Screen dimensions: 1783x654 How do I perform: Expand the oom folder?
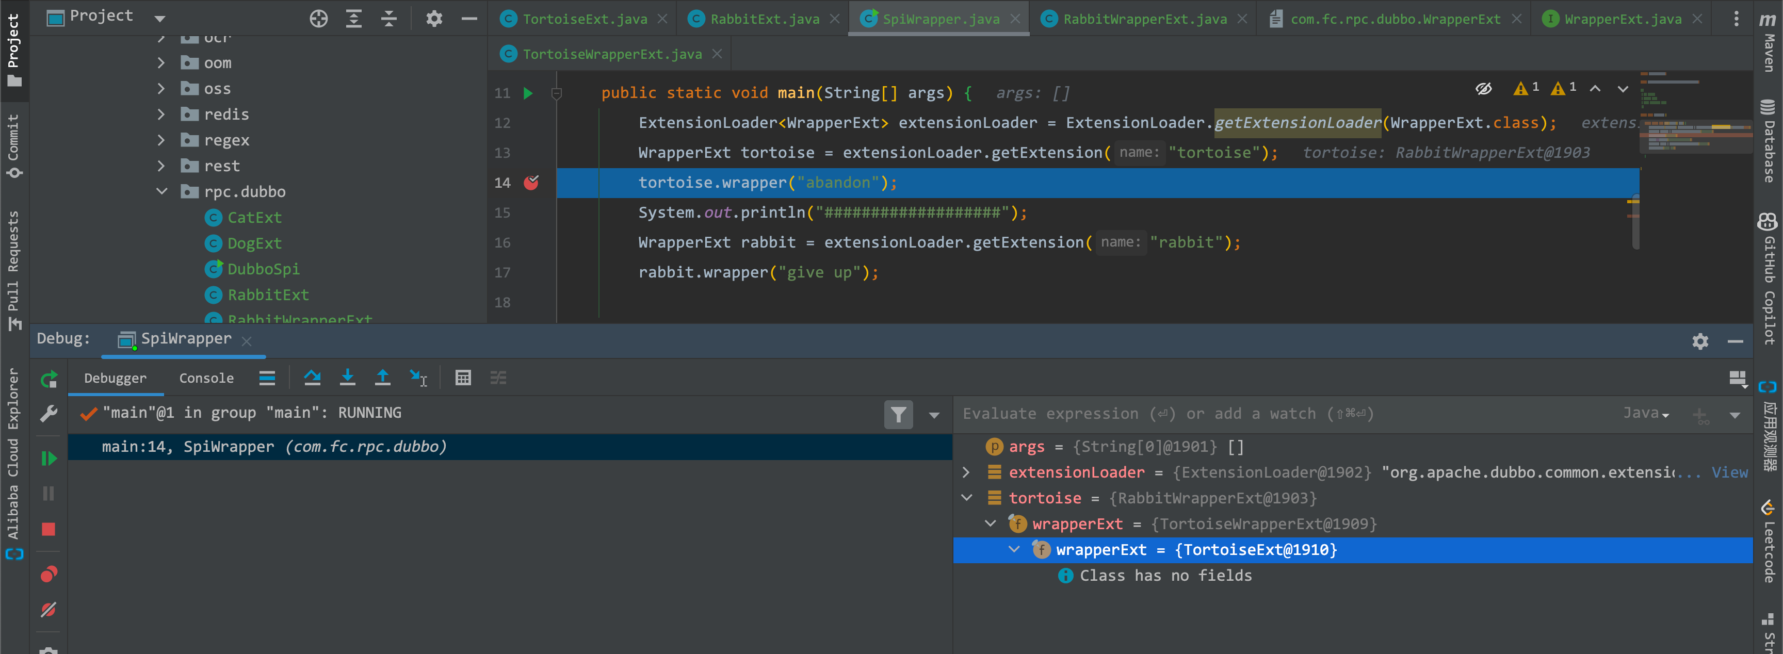(x=161, y=63)
